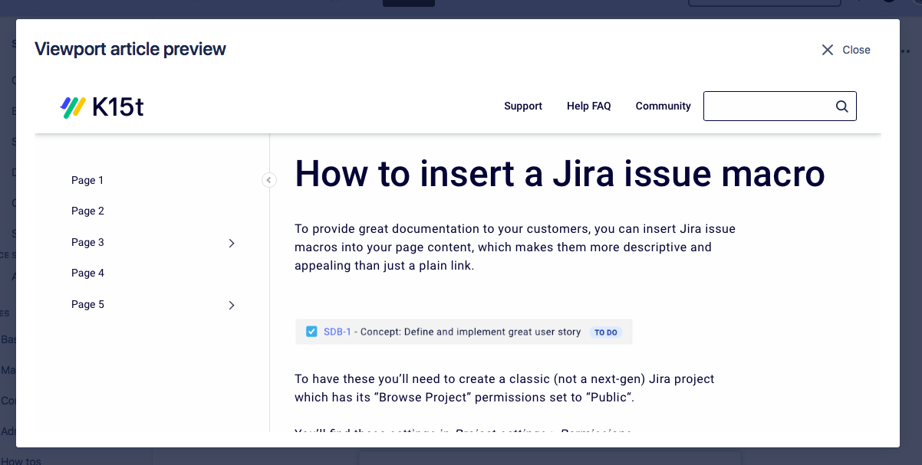The image size is (922, 465).
Task: Open the Help FAQ menu item
Action: (x=589, y=106)
